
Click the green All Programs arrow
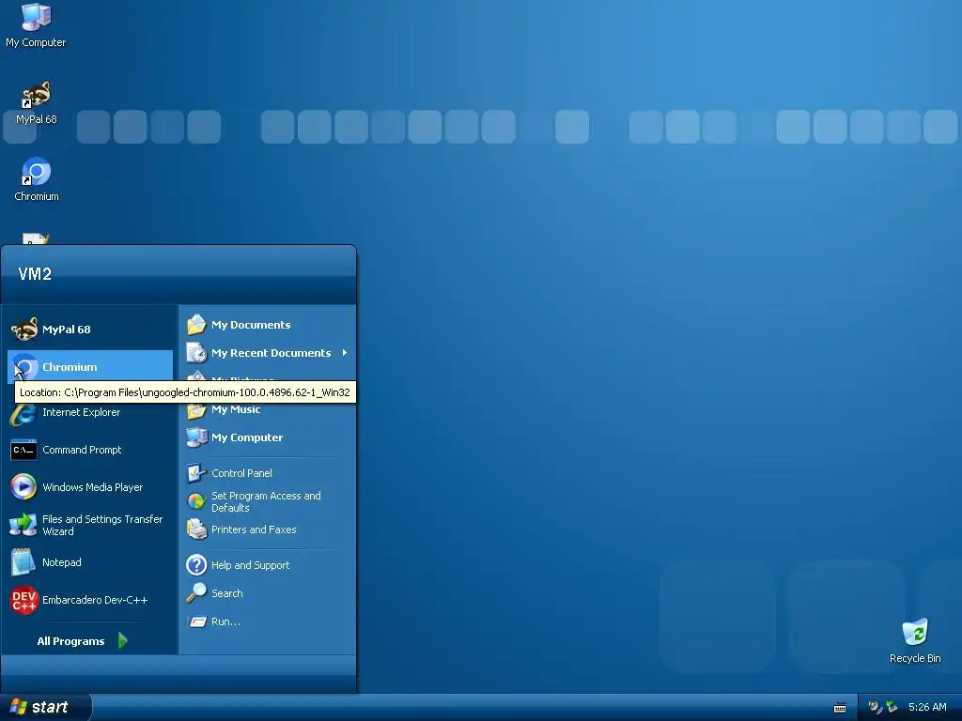point(123,640)
